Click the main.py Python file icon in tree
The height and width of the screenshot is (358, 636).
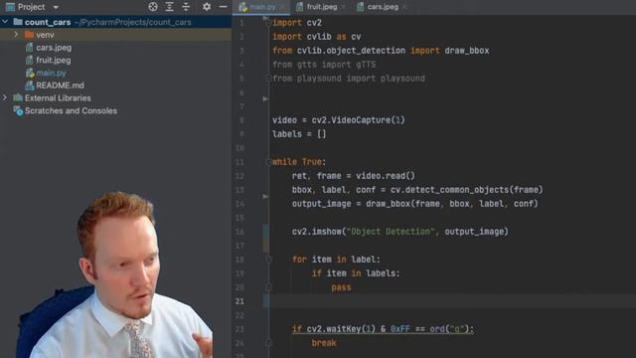(29, 73)
